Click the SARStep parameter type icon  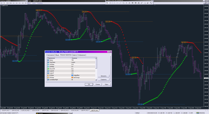[x=48, y=64]
